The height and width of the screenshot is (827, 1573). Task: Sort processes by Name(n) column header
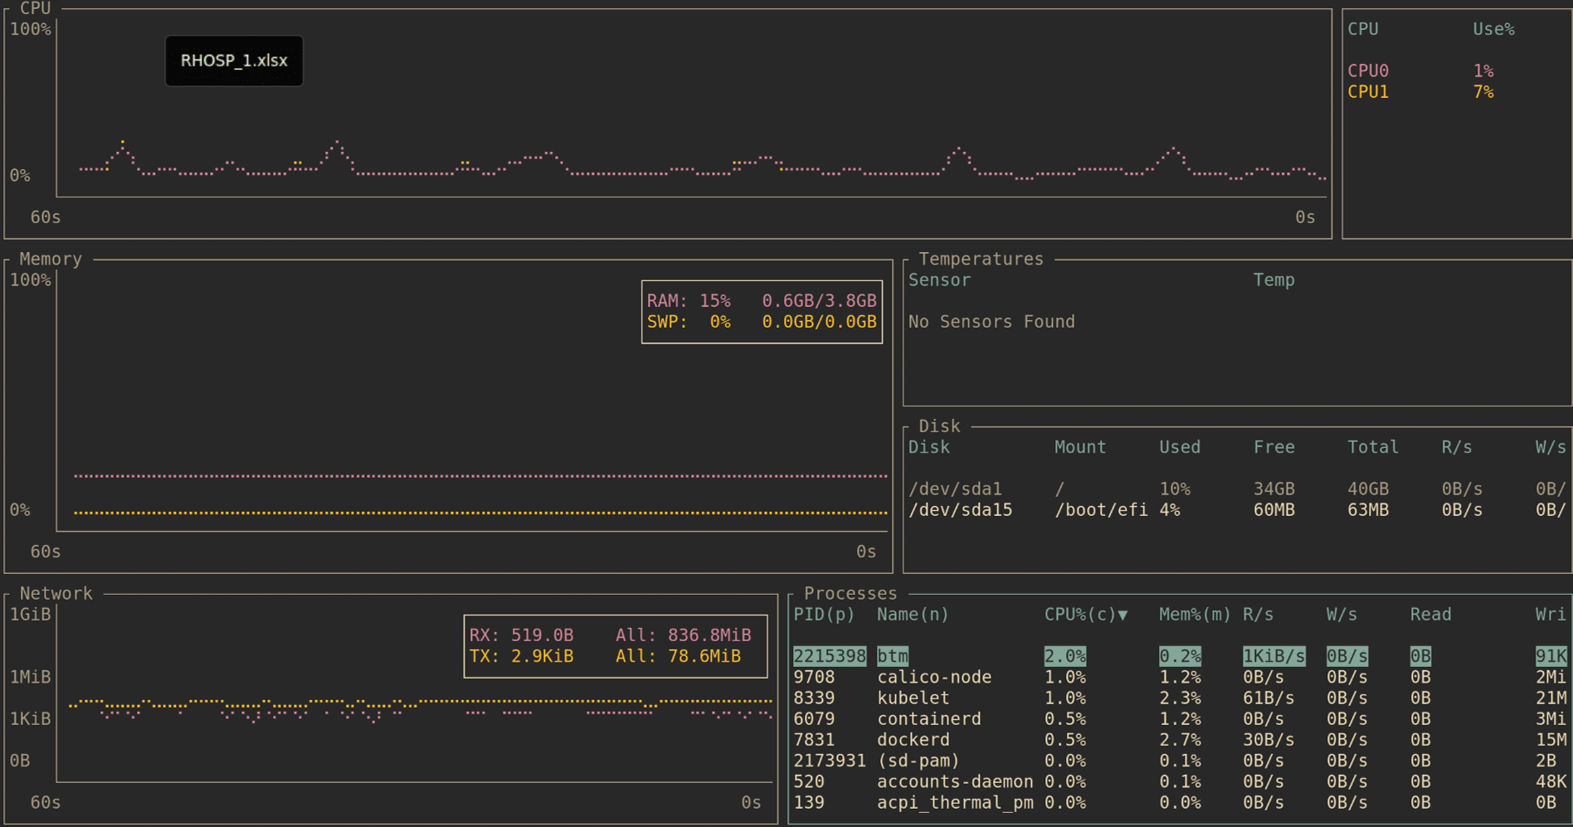pyautogui.click(x=912, y=615)
